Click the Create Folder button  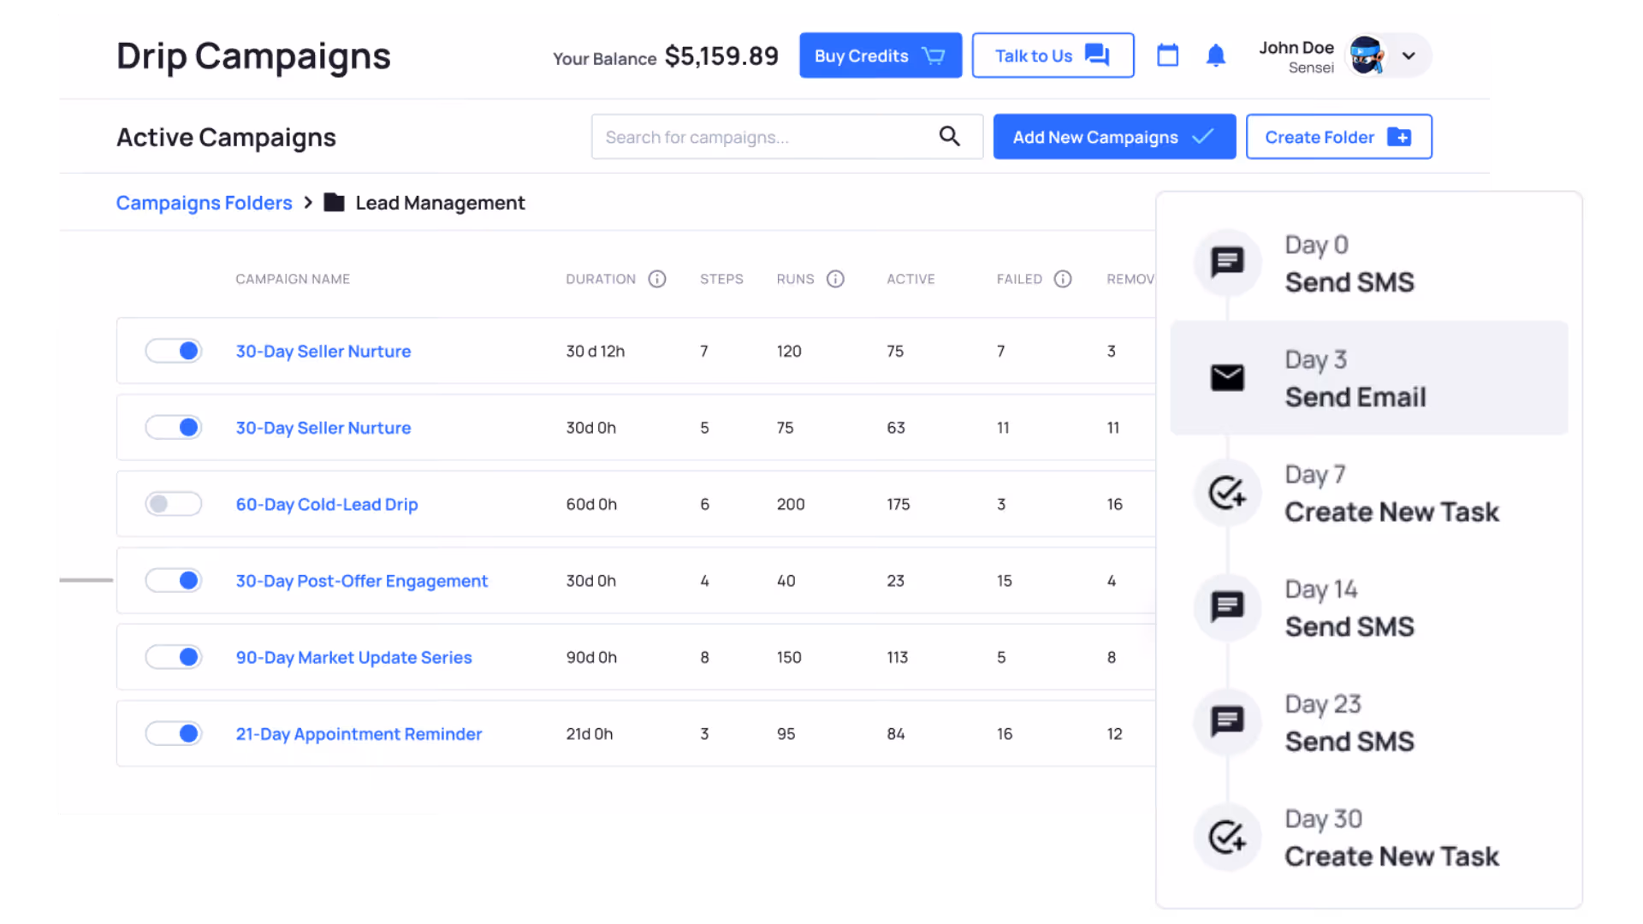[x=1338, y=137]
